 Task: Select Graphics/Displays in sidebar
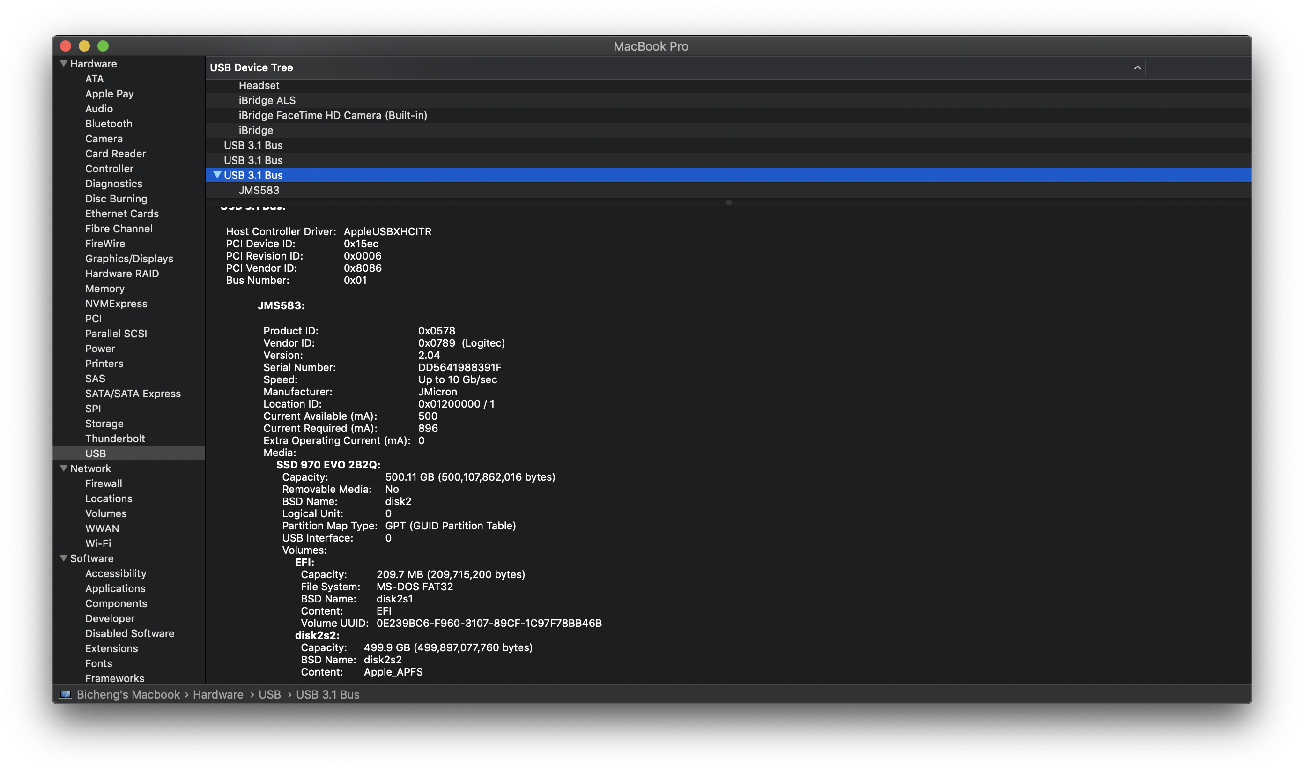(129, 258)
